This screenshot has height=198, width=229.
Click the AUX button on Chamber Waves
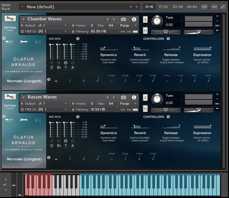pos(217,26)
